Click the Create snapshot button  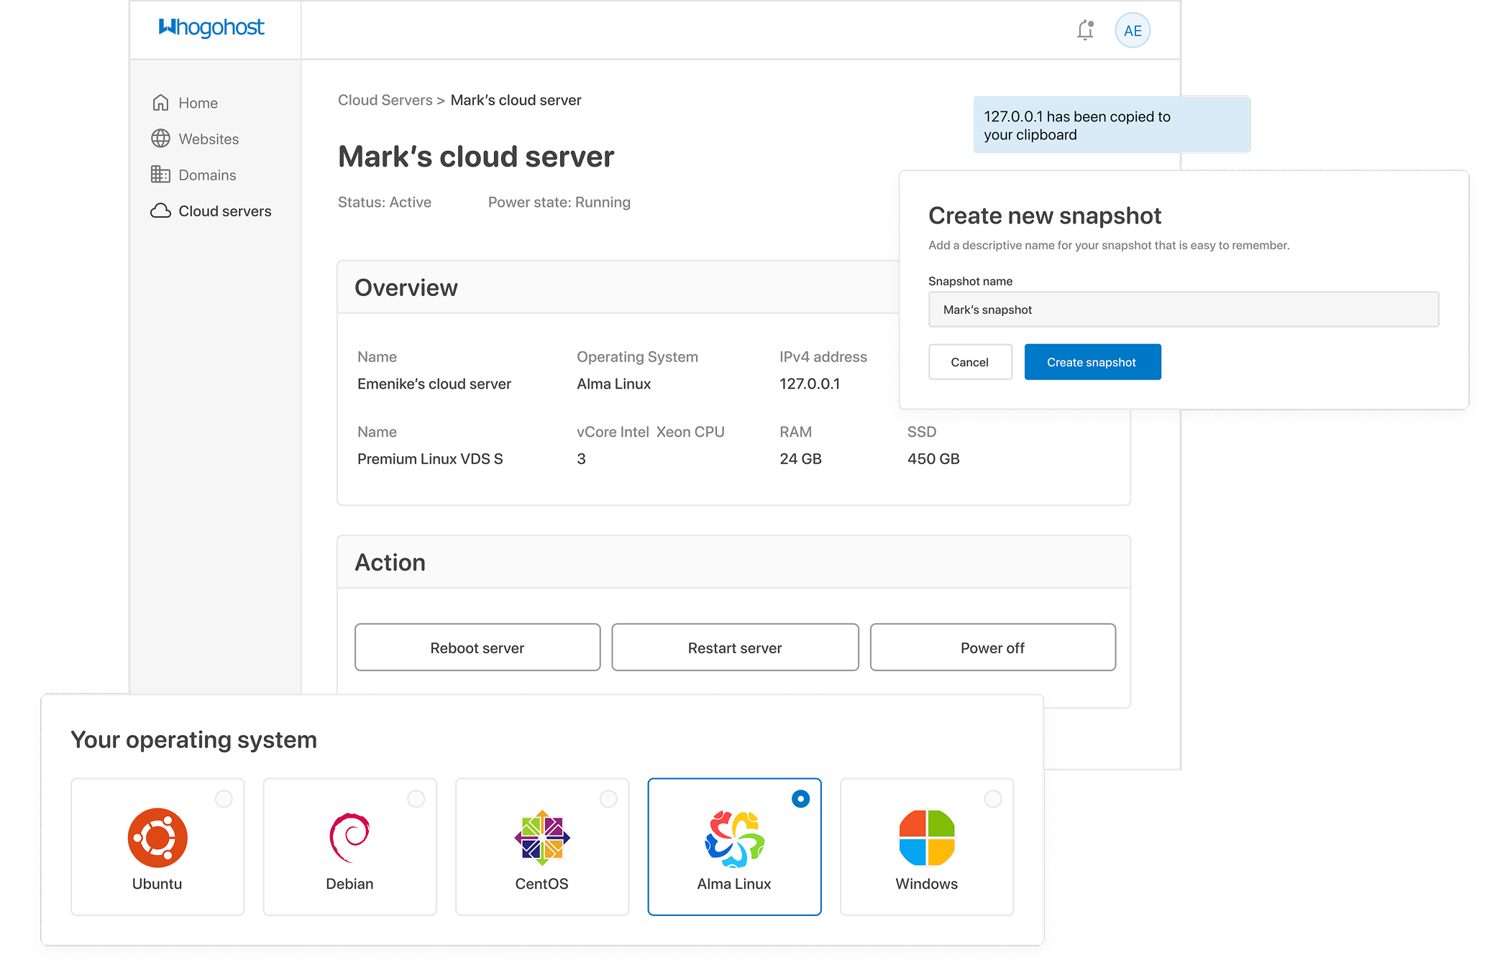[x=1092, y=362]
